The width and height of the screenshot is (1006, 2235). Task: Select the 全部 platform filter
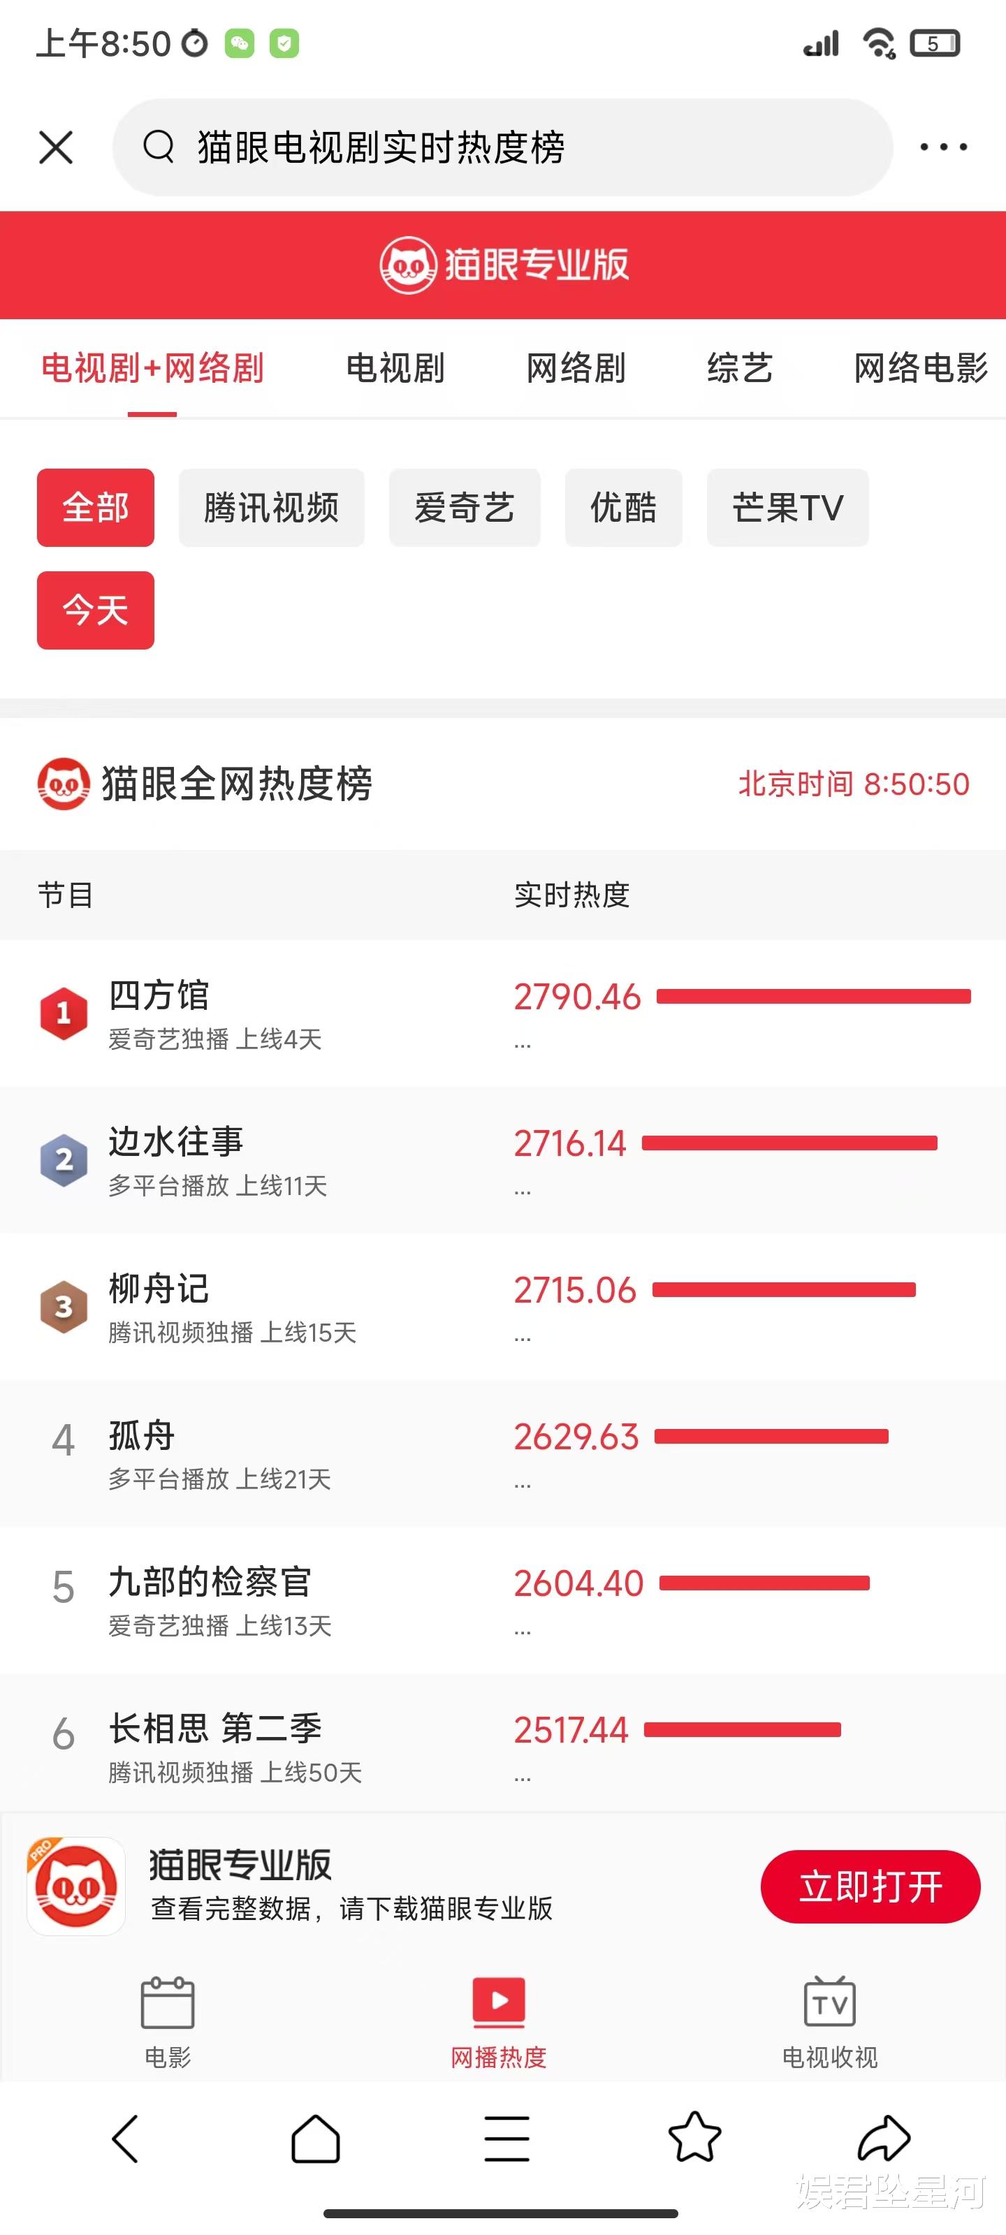pos(96,508)
